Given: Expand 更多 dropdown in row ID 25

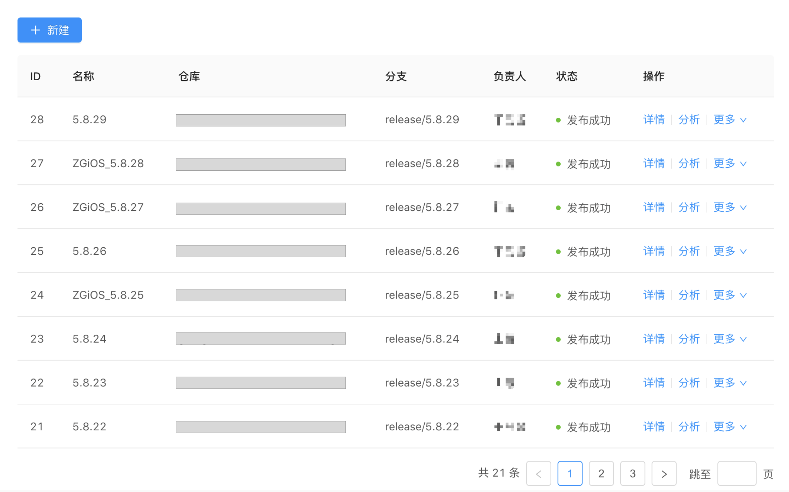Looking at the screenshot, I should (730, 251).
